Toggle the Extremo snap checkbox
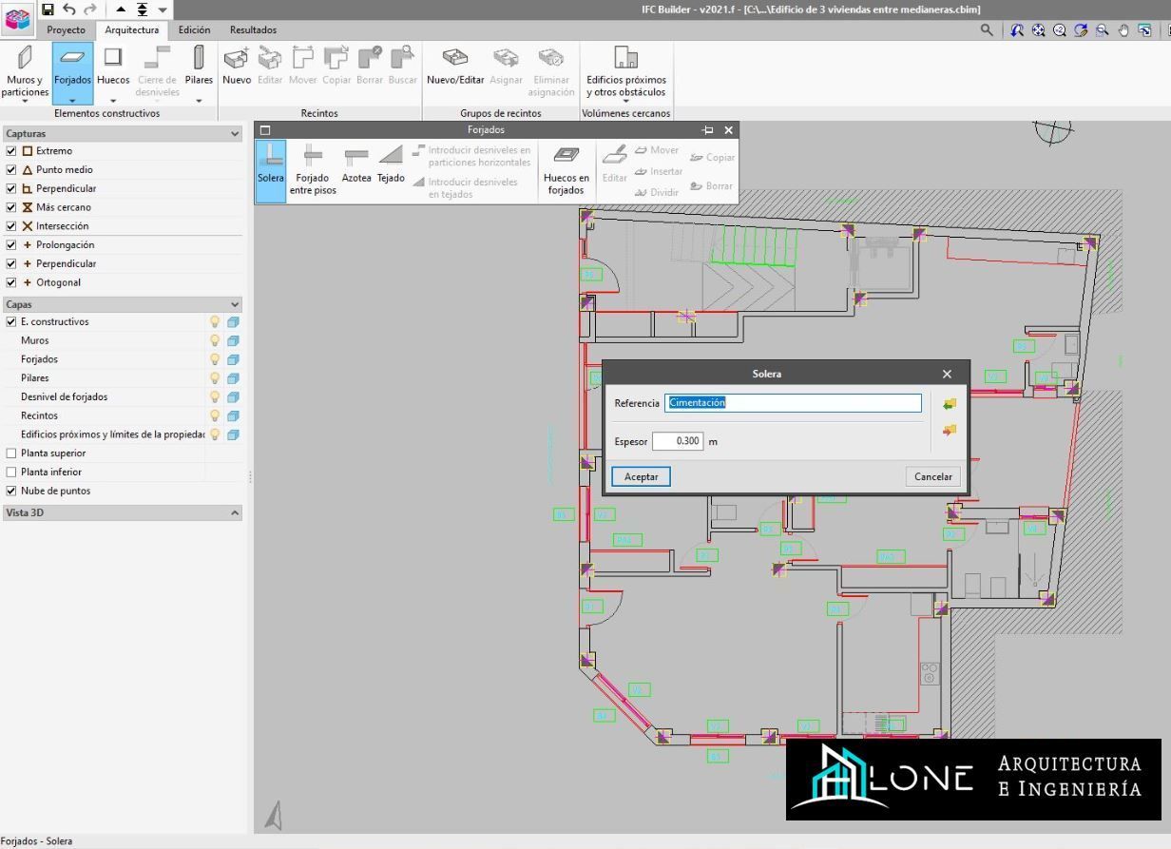 tap(11, 151)
